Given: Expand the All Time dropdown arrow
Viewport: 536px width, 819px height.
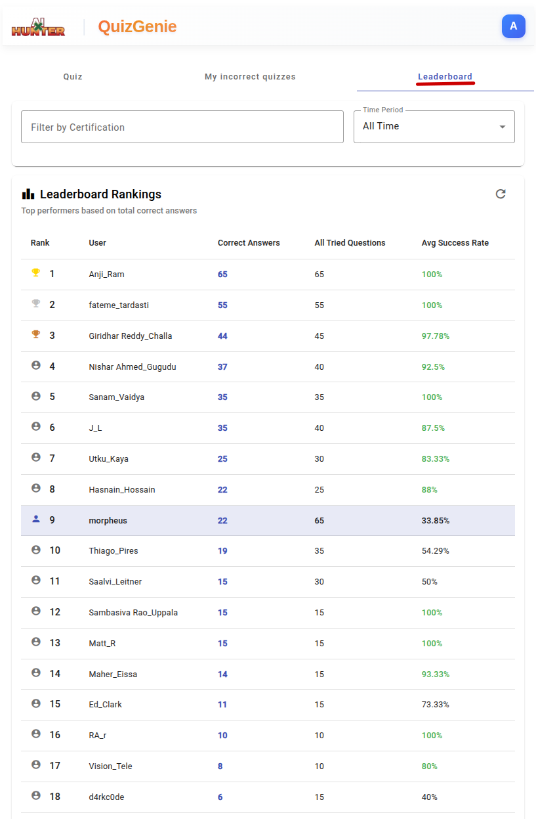Looking at the screenshot, I should (x=503, y=127).
